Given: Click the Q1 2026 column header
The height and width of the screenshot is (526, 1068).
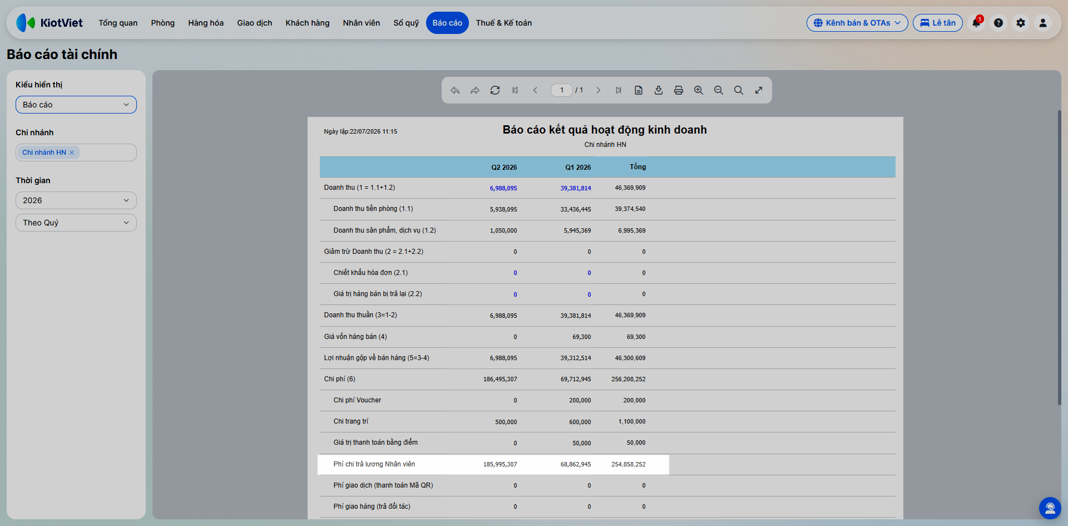Looking at the screenshot, I should click(578, 167).
